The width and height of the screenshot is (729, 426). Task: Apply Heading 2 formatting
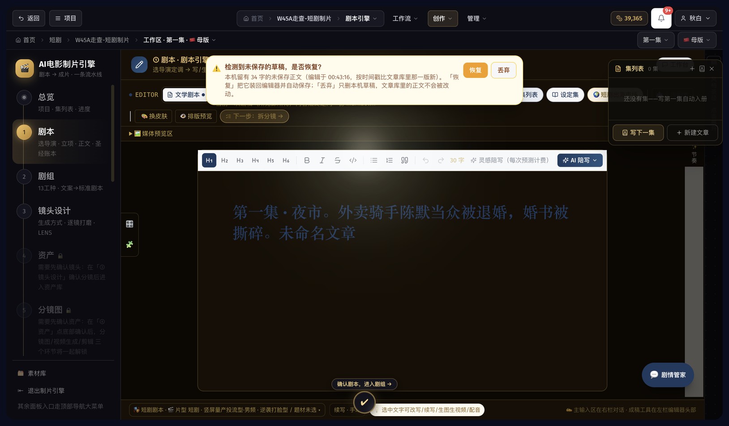point(224,160)
